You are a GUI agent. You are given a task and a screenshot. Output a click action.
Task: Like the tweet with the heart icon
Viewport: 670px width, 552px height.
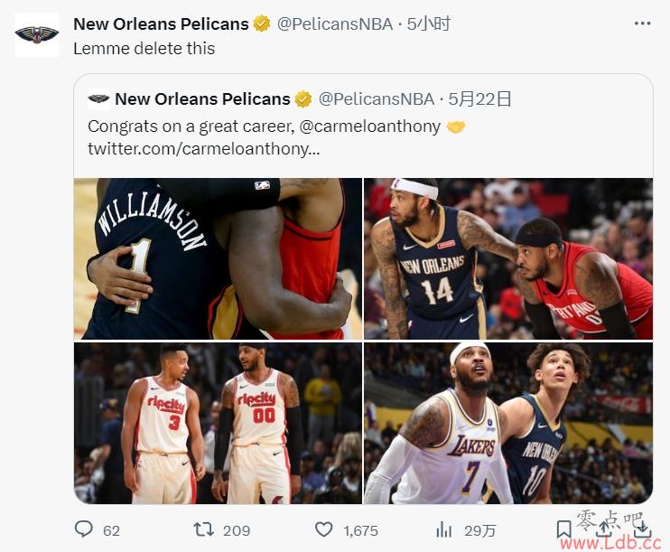pos(323,529)
